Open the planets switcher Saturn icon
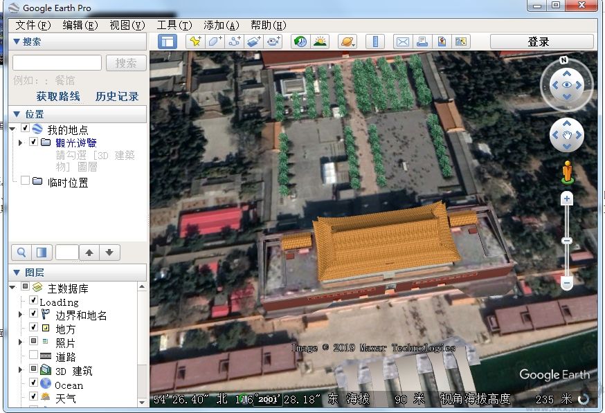The height and width of the screenshot is (413, 605). [345, 41]
